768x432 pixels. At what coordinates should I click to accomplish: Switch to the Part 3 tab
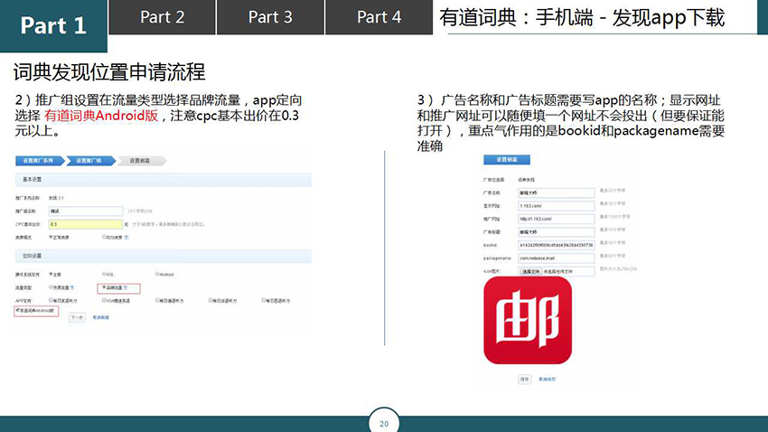(x=270, y=17)
